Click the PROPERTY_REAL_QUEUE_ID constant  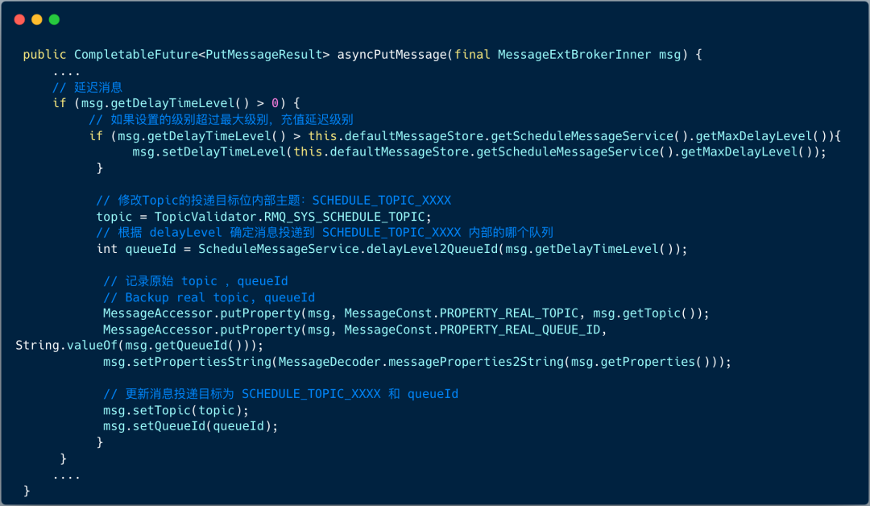(520, 330)
